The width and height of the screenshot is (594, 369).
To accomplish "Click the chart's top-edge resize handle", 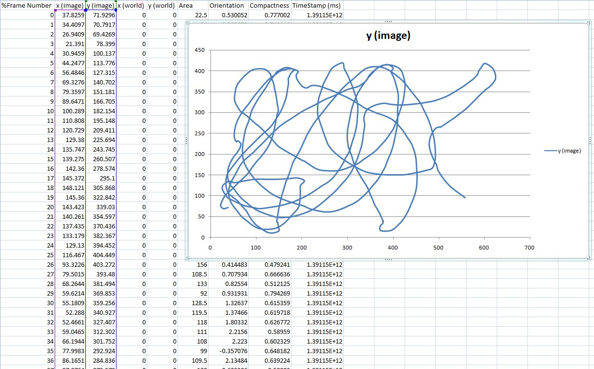I will coord(388,22).
